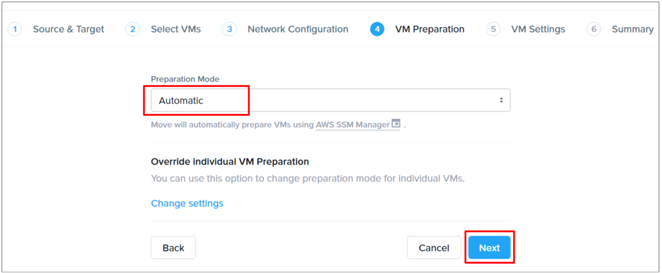Viewport: 662px width, 273px height.
Task: Click the step 3 number circle
Action: pyautogui.click(x=229, y=29)
